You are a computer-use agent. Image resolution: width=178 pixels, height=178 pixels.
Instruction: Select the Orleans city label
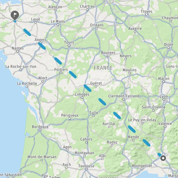(97, 25)
